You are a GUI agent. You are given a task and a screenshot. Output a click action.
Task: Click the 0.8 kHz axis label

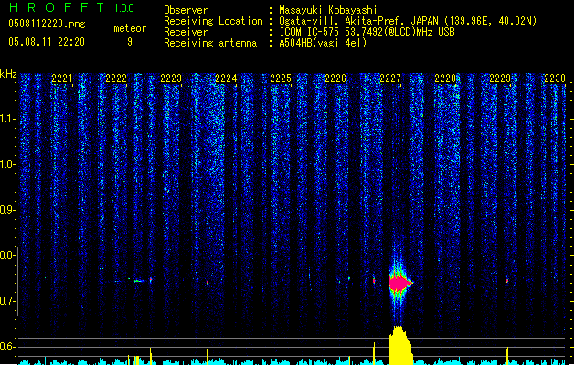(7, 255)
